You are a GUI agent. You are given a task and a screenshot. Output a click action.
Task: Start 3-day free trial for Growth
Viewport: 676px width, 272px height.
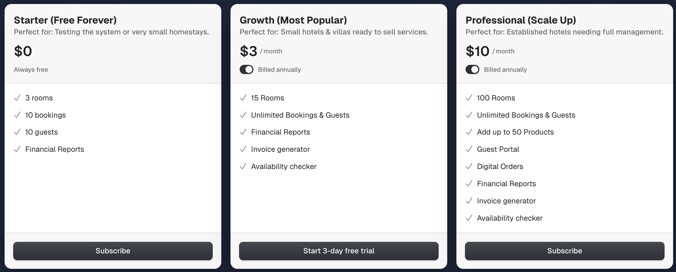click(x=339, y=251)
